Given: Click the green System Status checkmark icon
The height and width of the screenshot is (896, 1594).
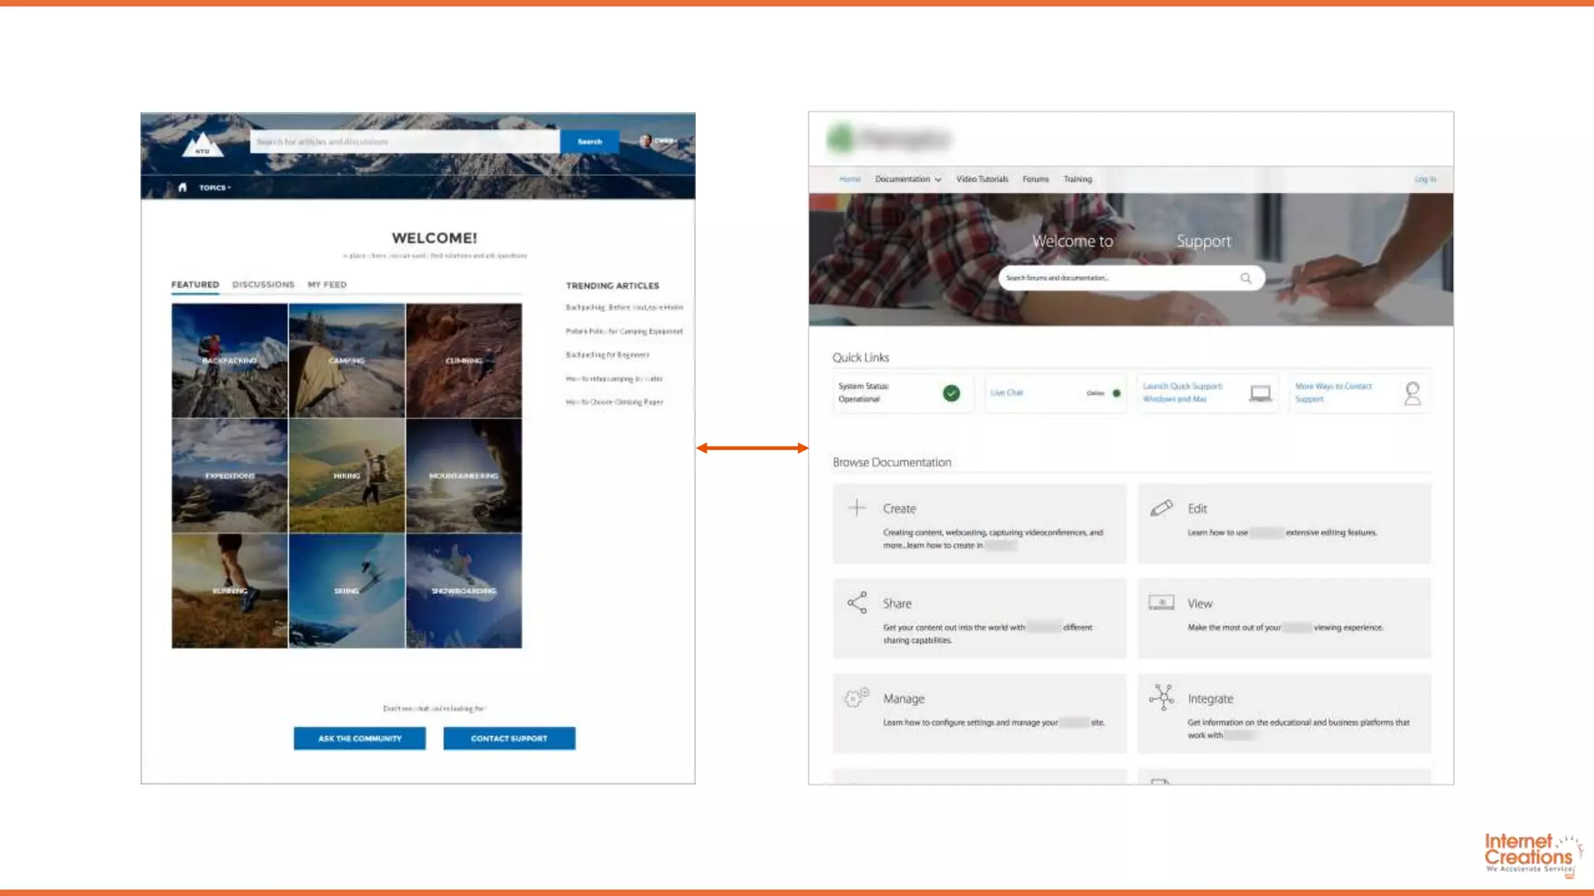Looking at the screenshot, I should 951,393.
